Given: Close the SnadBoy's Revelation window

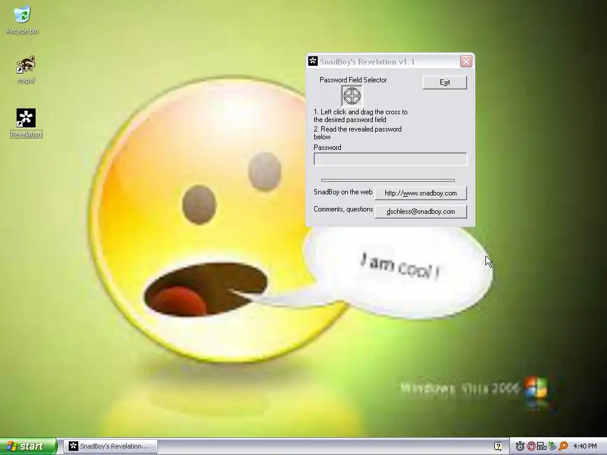Looking at the screenshot, I should [466, 62].
